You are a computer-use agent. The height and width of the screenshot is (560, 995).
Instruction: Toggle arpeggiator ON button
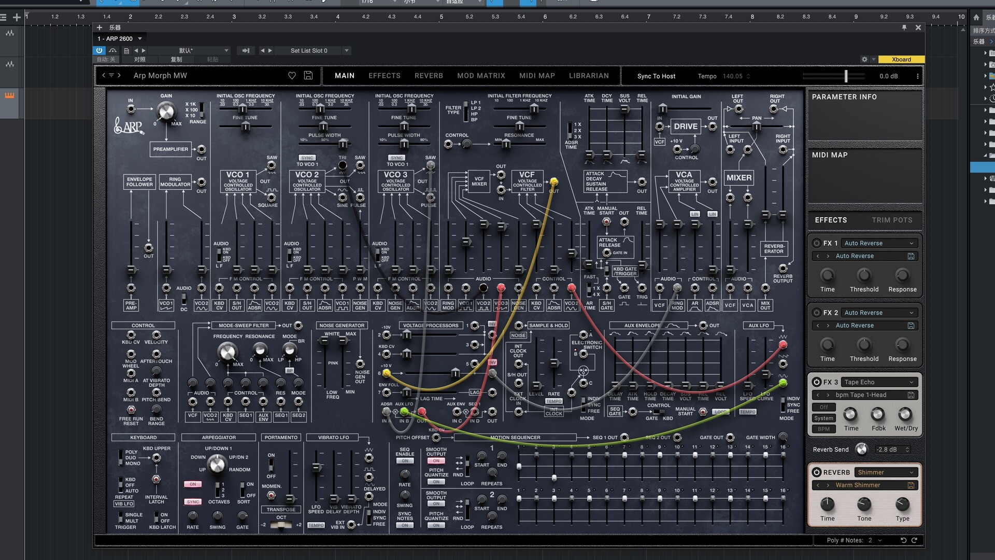pyautogui.click(x=193, y=484)
